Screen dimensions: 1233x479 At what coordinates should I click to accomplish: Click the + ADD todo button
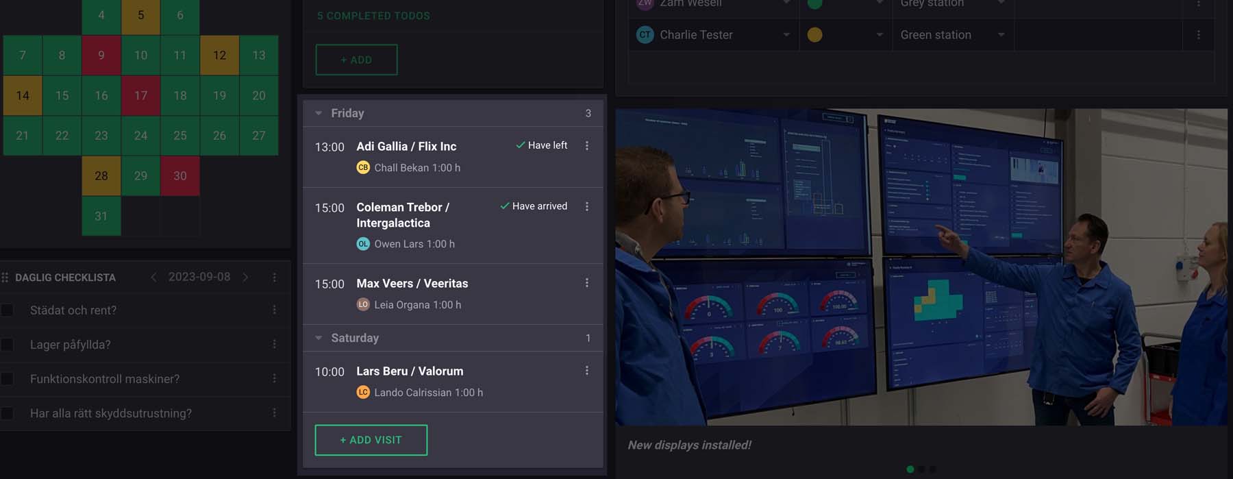pos(356,60)
